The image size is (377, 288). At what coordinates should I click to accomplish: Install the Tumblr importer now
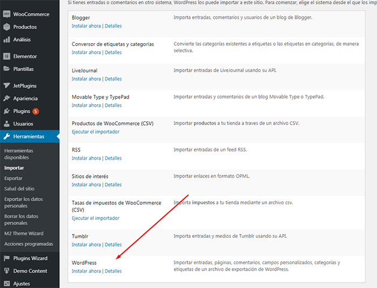point(86,245)
